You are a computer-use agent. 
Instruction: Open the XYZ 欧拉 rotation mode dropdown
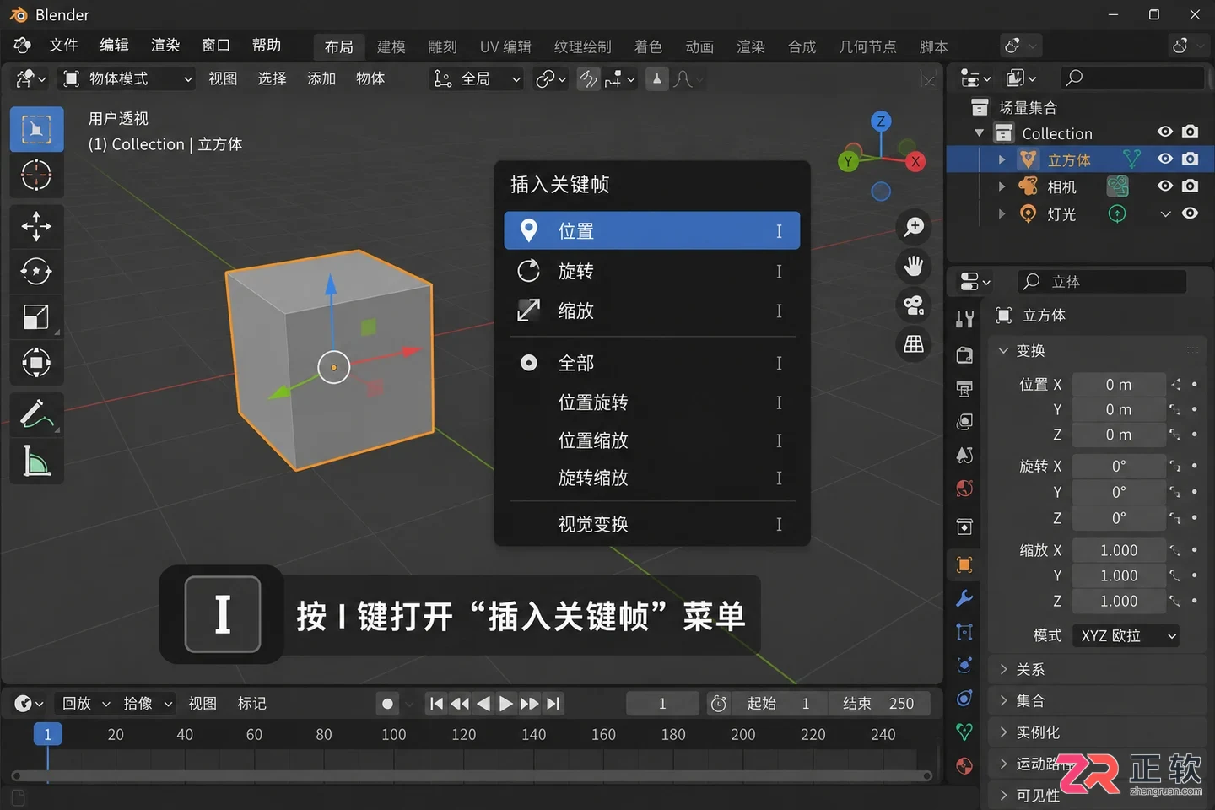tap(1126, 635)
